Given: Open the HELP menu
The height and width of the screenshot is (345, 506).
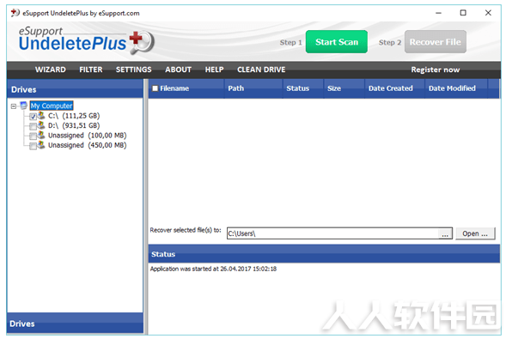Looking at the screenshot, I should point(214,70).
